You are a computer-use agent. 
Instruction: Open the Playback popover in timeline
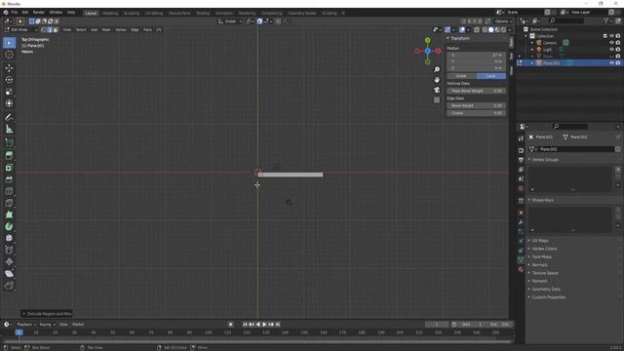tap(26, 325)
